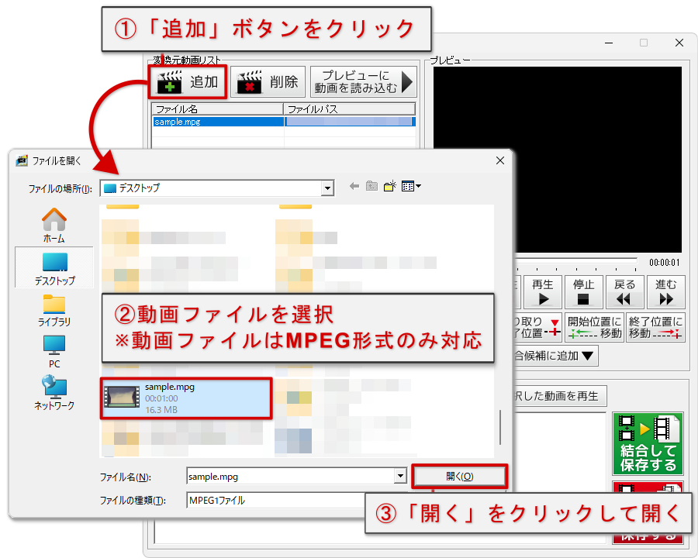Viewport: 698px width, 558px height.
Task: Expand the ファイルの場所 dropdown
Action: (327, 188)
